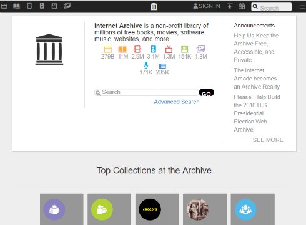306x225 pixels.
Task: Open the purple community collection tile
Action: point(62,209)
